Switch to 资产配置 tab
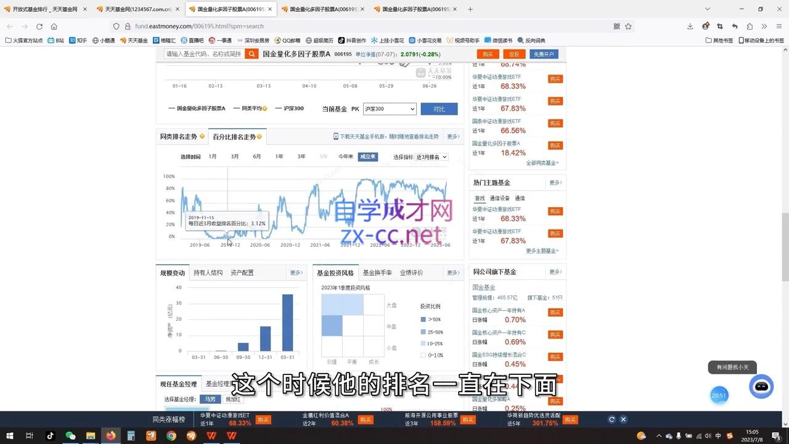Viewport: 789px width, 444px height. pos(242,273)
